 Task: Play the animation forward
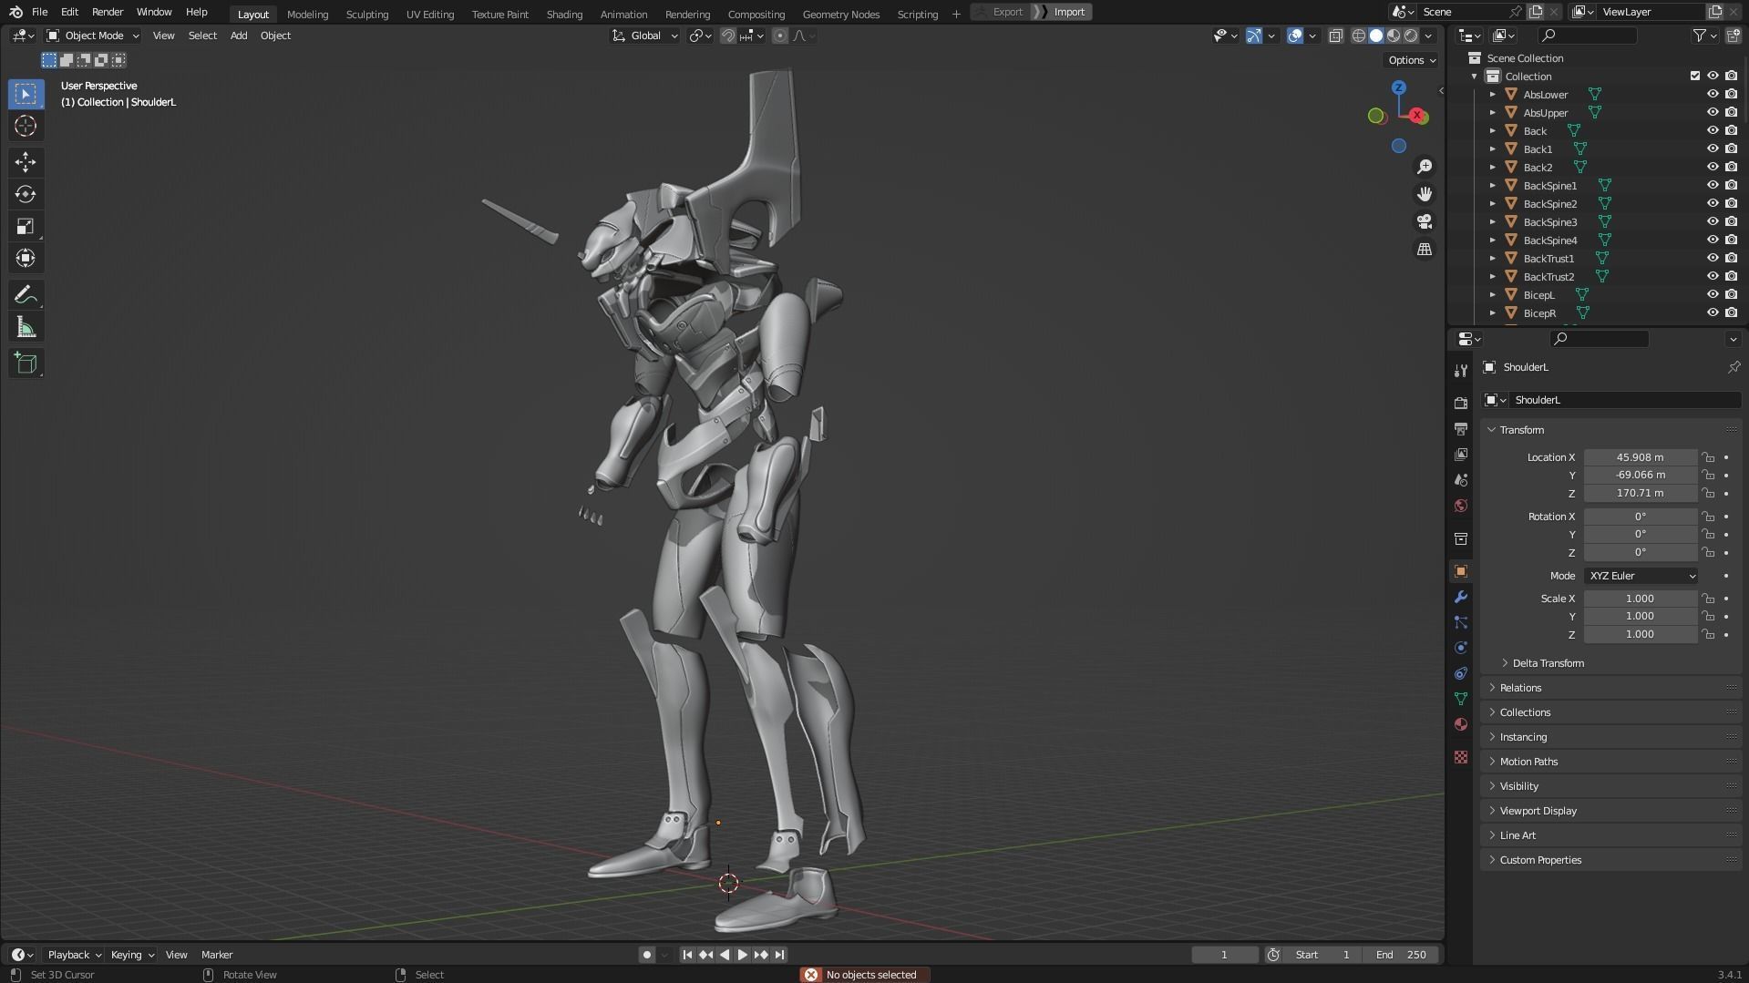point(742,955)
